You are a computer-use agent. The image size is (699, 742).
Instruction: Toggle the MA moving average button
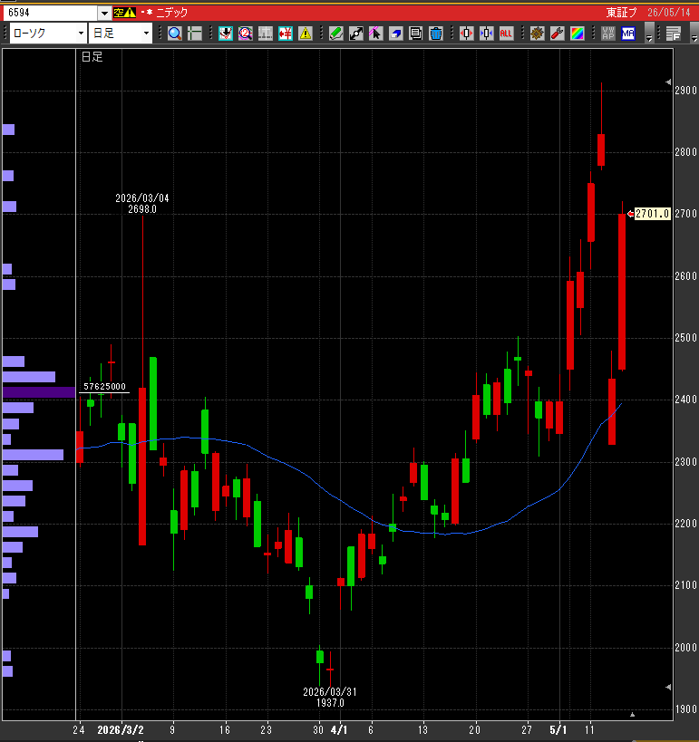point(628,34)
